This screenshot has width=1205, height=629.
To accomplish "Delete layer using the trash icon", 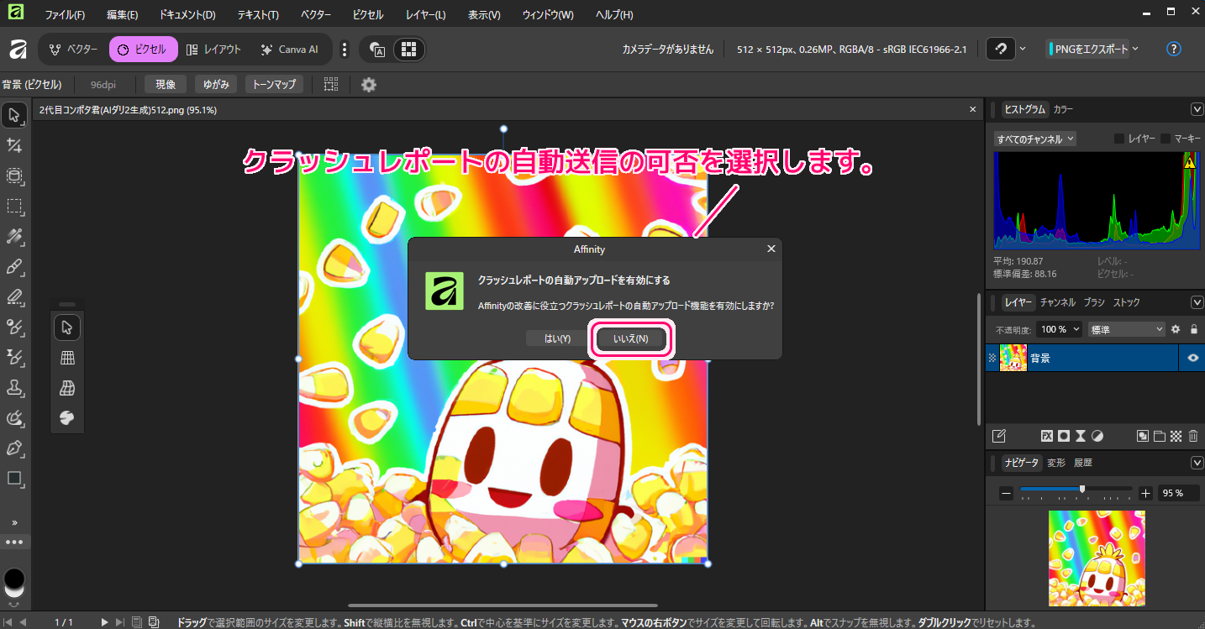I will [1193, 436].
